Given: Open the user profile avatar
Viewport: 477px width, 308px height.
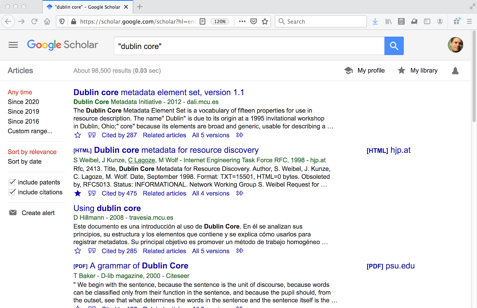Looking at the screenshot, I should pyautogui.click(x=455, y=45).
